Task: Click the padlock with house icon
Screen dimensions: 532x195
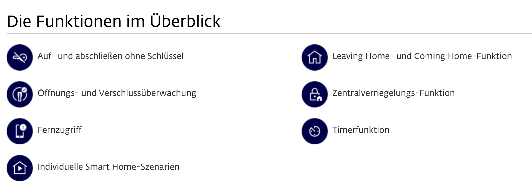Action: click(314, 94)
